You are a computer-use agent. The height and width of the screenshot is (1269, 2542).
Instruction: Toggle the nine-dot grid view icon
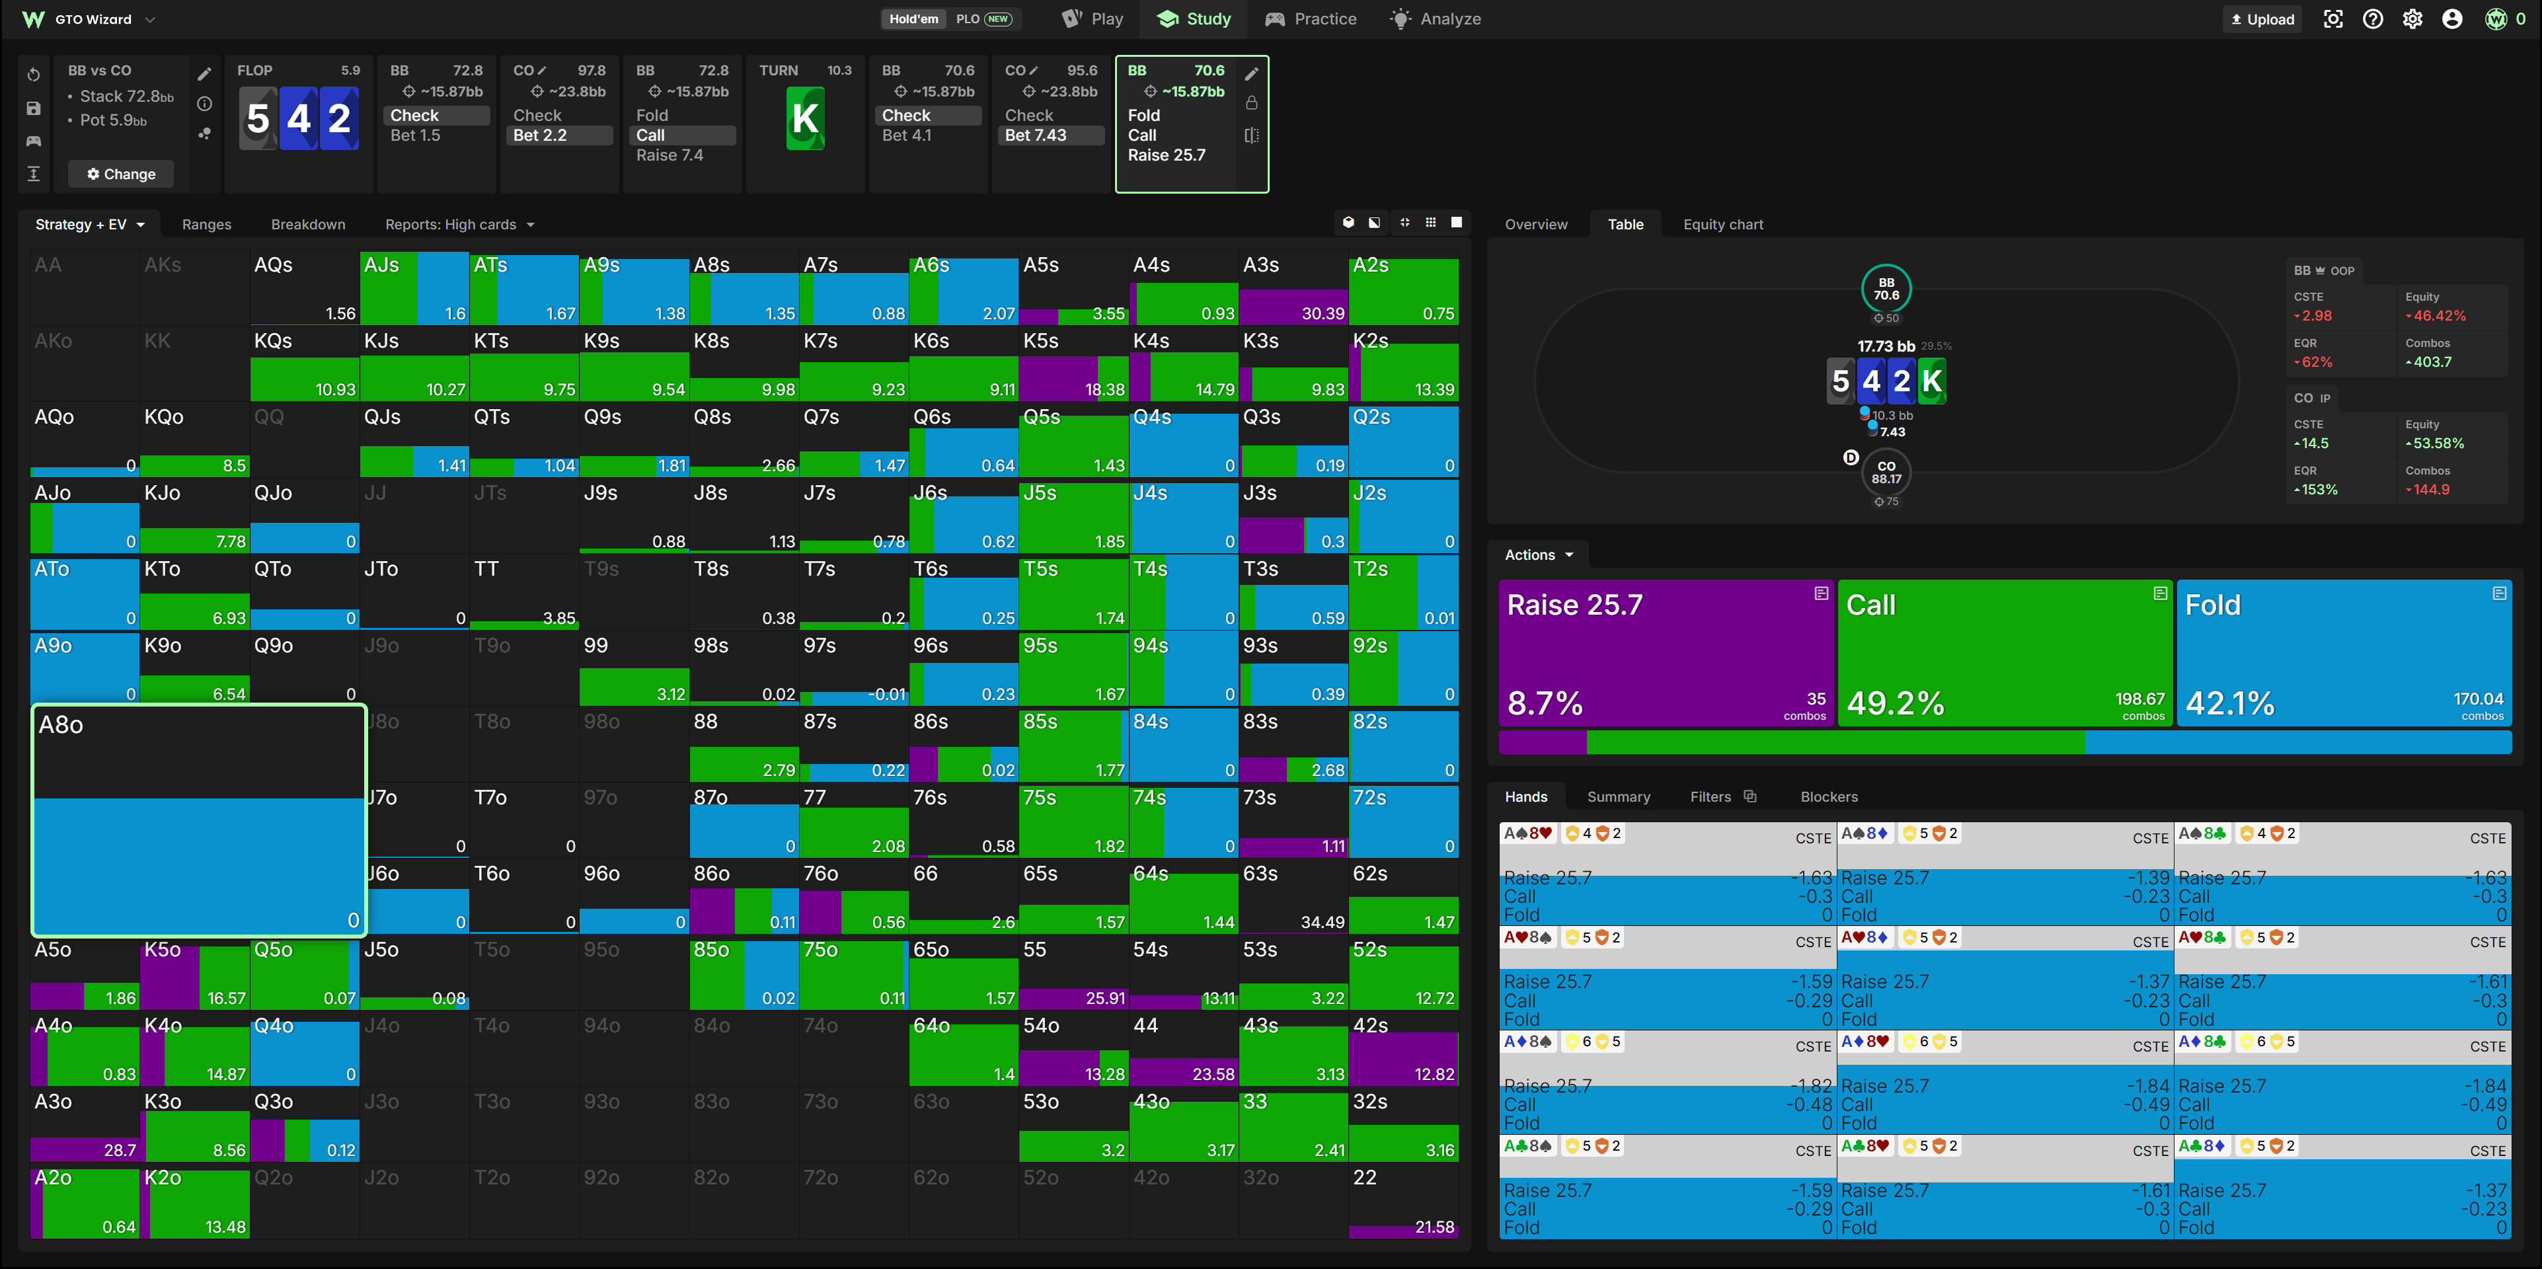click(x=1431, y=223)
